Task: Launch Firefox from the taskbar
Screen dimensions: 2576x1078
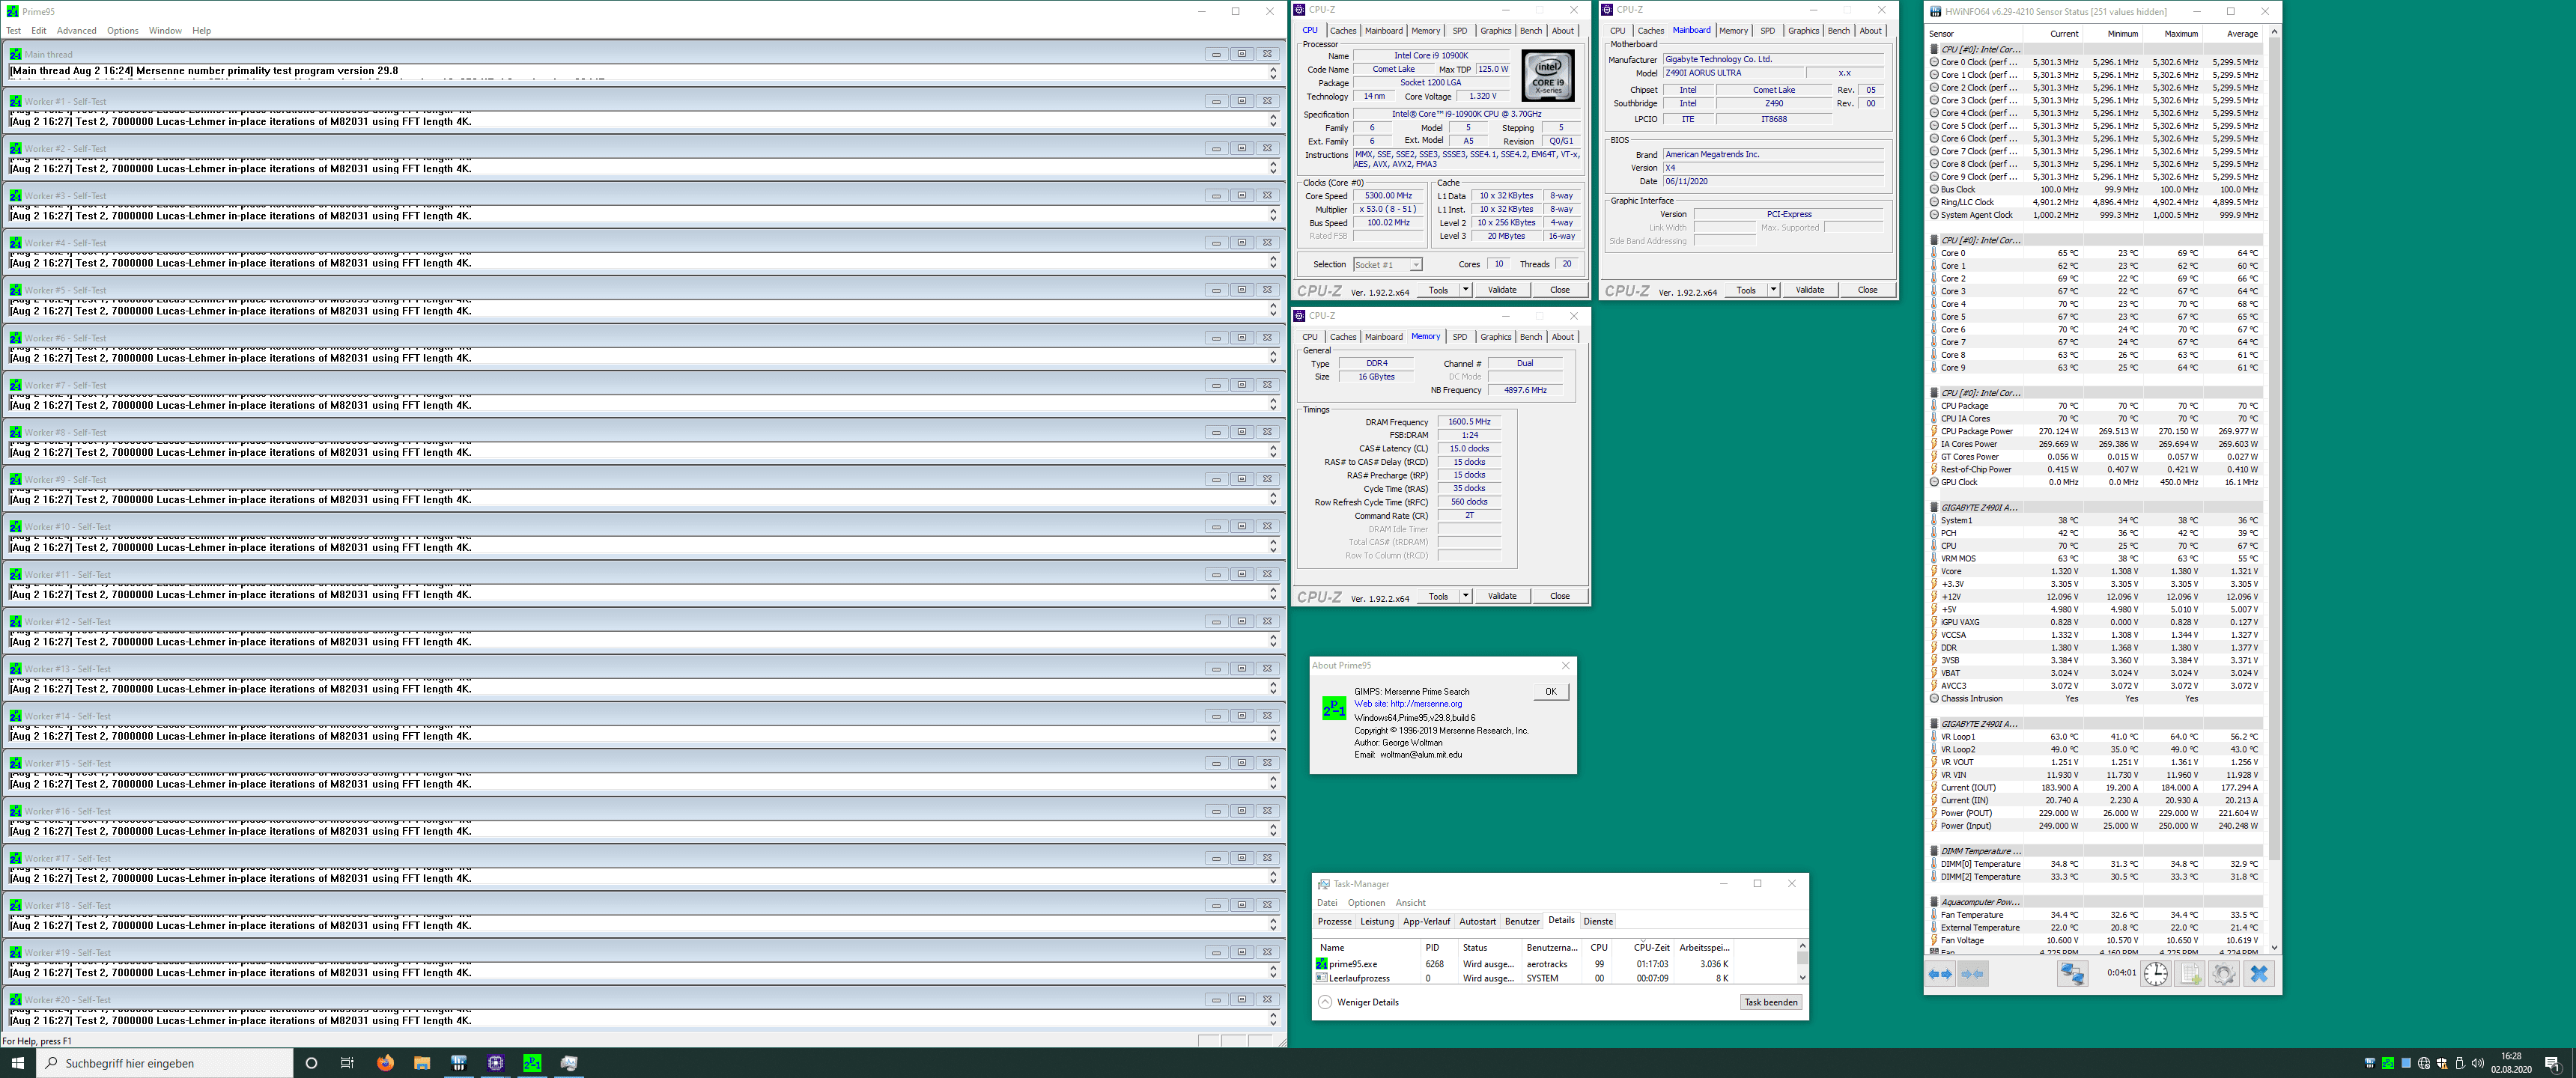Action: [x=385, y=1063]
